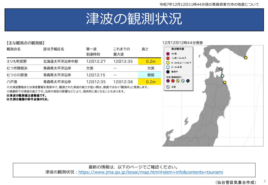
Task: Click the crossed-out marker near むつ市関根浜
Action: pos(221,69)
